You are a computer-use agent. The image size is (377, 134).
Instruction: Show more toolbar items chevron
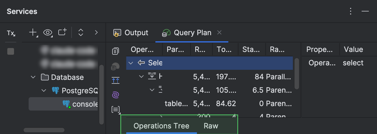pos(96,33)
